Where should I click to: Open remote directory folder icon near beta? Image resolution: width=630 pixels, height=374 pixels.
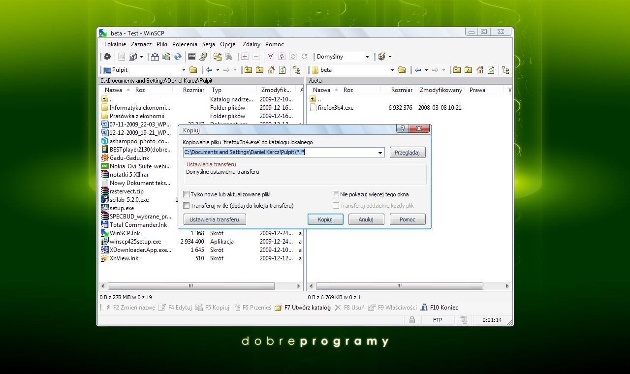pyautogui.click(x=402, y=70)
